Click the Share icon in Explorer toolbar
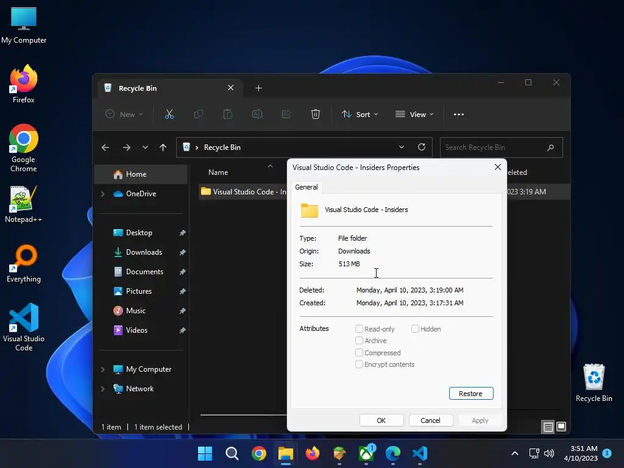The width and height of the screenshot is (624, 468). (x=286, y=114)
